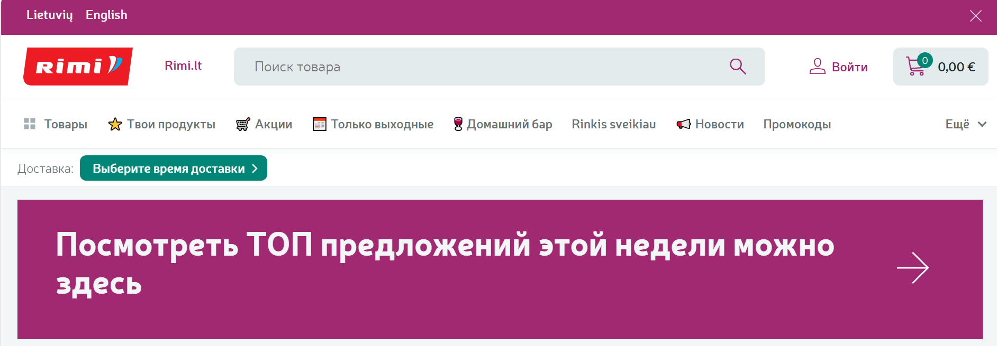Click in the Поиск товара search field

tap(476, 67)
